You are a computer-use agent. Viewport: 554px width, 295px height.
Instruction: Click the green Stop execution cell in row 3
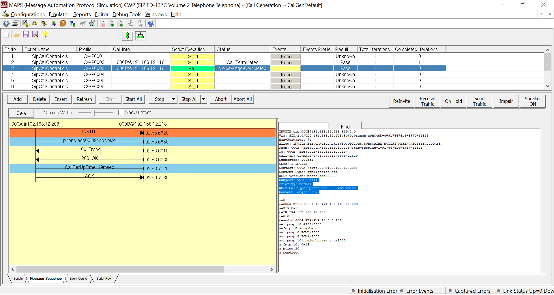pyautogui.click(x=193, y=69)
